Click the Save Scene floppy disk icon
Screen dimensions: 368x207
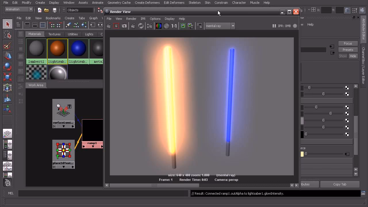coord(55,10)
